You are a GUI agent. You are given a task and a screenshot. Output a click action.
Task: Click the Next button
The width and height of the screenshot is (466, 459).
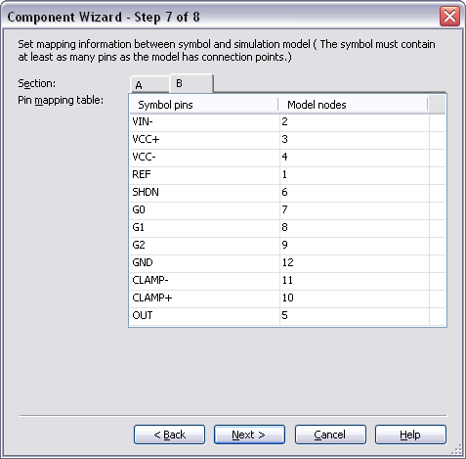(x=249, y=435)
